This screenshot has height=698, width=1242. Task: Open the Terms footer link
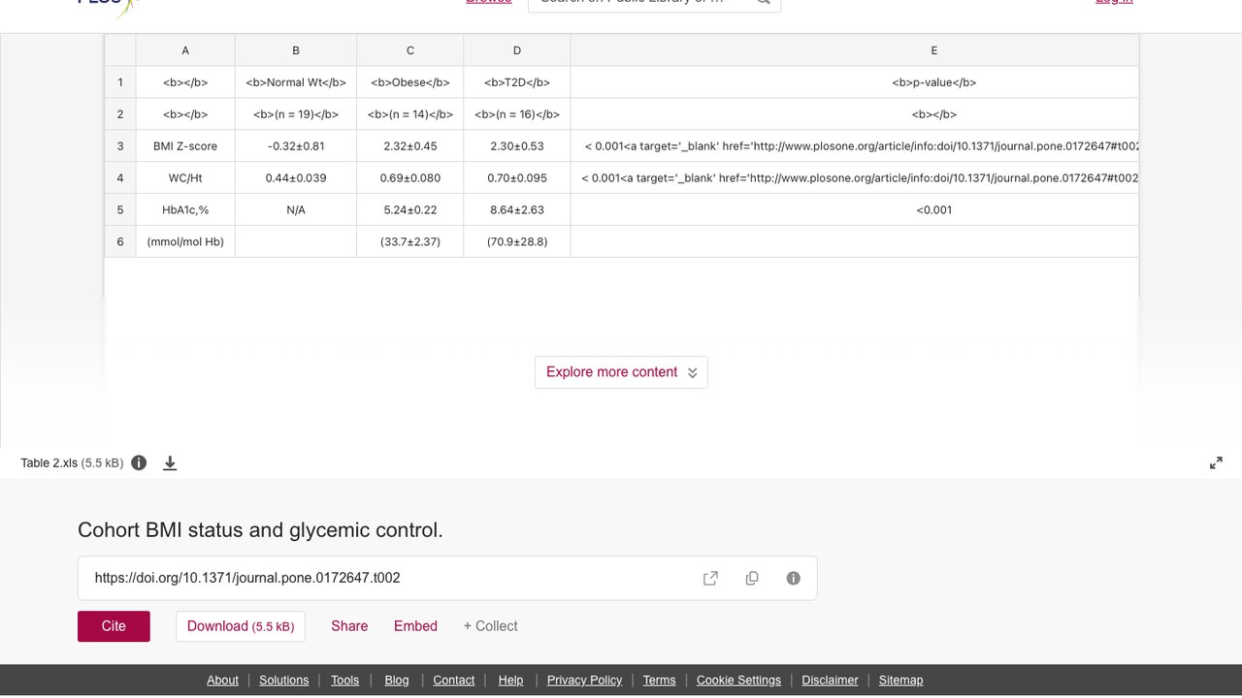(x=659, y=681)
